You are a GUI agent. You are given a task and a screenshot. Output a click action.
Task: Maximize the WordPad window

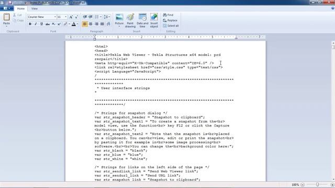(x=320, y=2)
